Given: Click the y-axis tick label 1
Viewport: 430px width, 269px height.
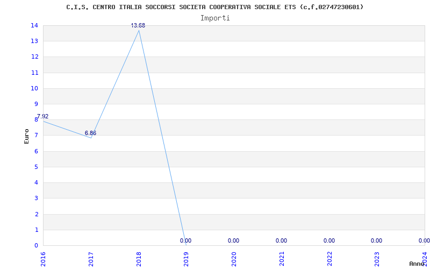Looking at the screenshot, I should [36, 230].
